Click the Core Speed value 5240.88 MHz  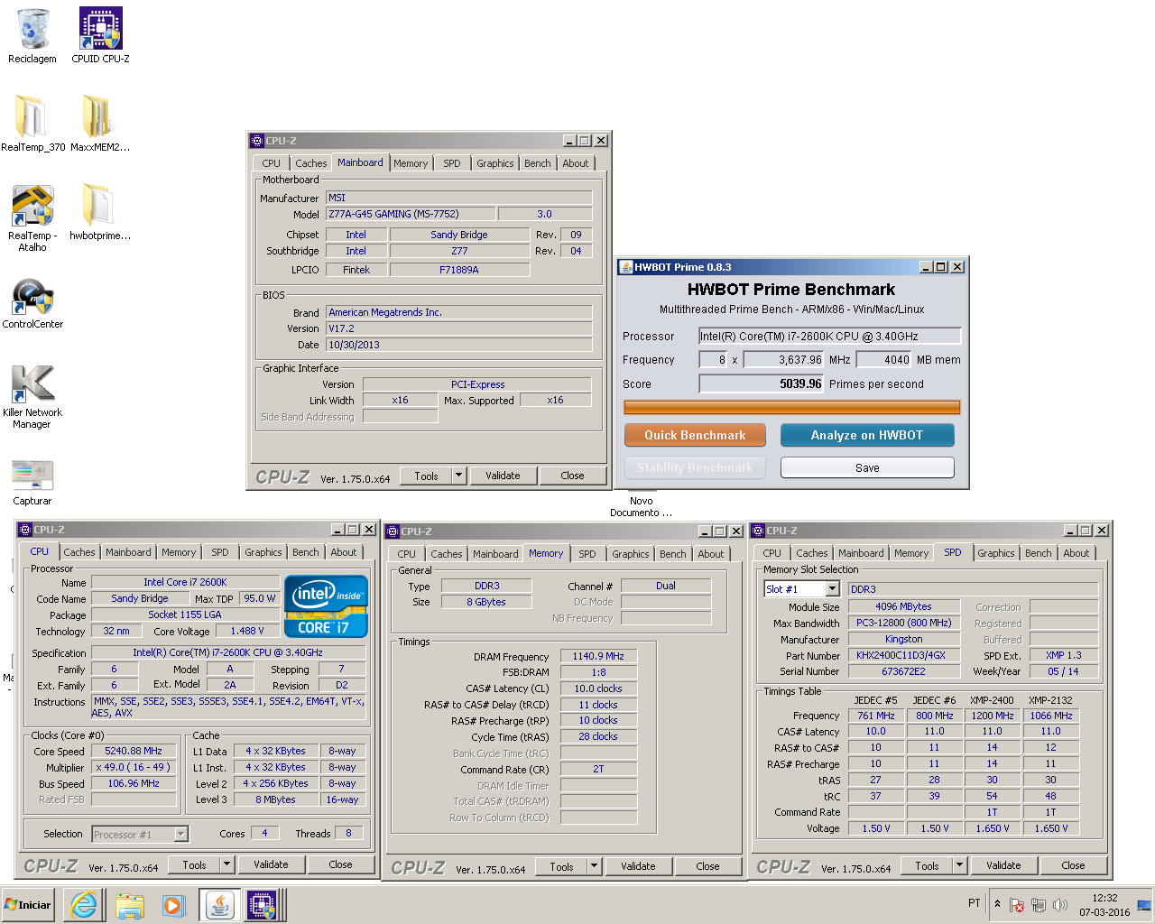tap(134, 751)
